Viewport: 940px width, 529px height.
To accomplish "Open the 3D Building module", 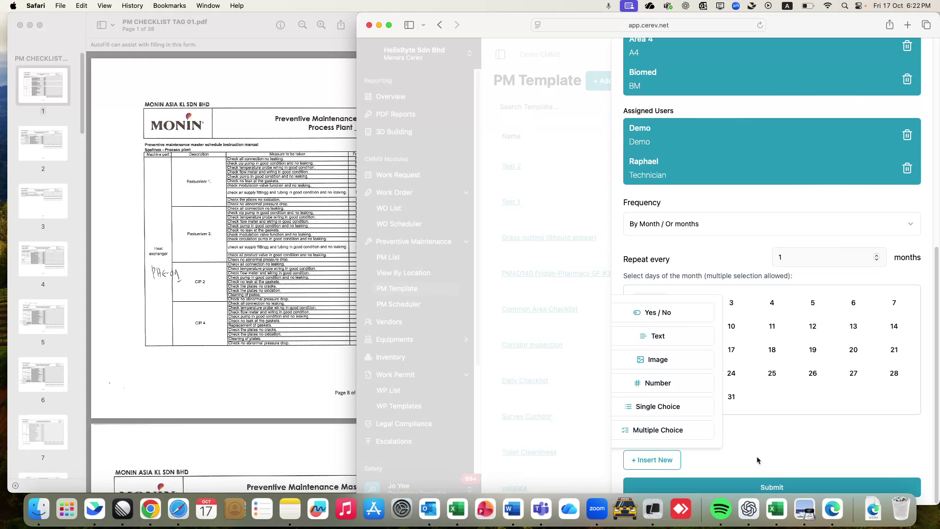I will [394, 132].
